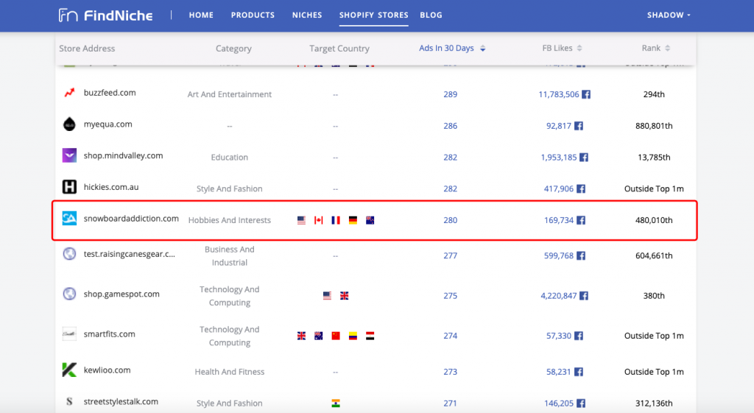Open the shop.mindvalley.com store link

point(123,156)
